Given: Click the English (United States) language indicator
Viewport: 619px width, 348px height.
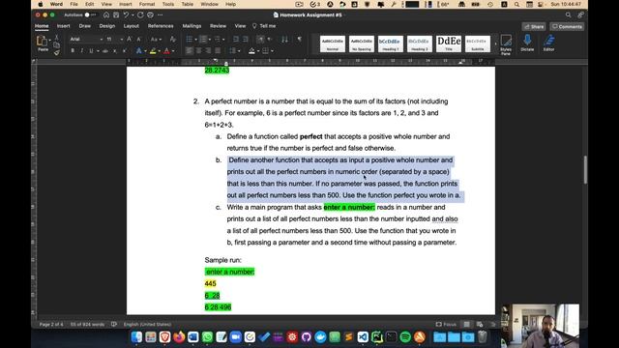Looking at the screenshot, I should point(147,325).
